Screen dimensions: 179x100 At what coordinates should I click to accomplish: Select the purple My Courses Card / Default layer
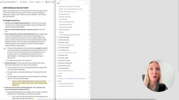(67, 53)
